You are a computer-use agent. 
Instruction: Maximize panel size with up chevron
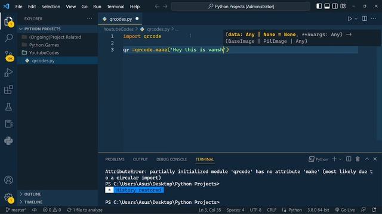tap(367, 159)
